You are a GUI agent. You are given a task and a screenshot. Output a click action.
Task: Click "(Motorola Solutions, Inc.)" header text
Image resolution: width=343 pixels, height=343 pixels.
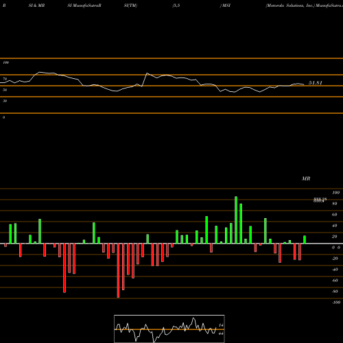click(290, 5)
